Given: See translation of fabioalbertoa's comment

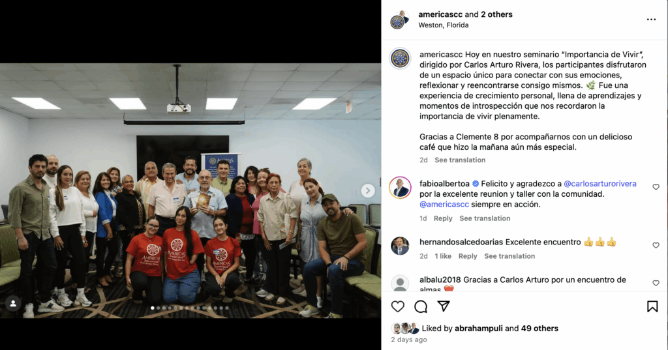Looking at the screenshot, I should (485, 218).
